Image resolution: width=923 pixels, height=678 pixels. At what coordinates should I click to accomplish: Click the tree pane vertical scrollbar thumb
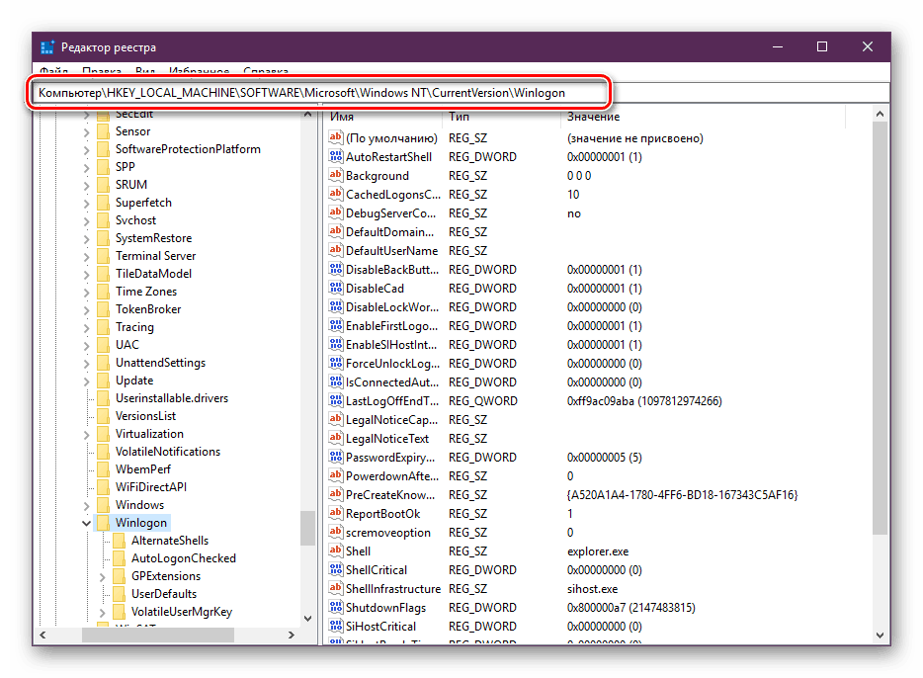(307, 528)
